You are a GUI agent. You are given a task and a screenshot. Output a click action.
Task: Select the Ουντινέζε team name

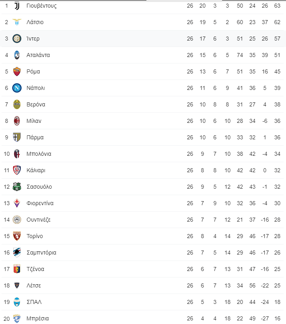point(39,220)
